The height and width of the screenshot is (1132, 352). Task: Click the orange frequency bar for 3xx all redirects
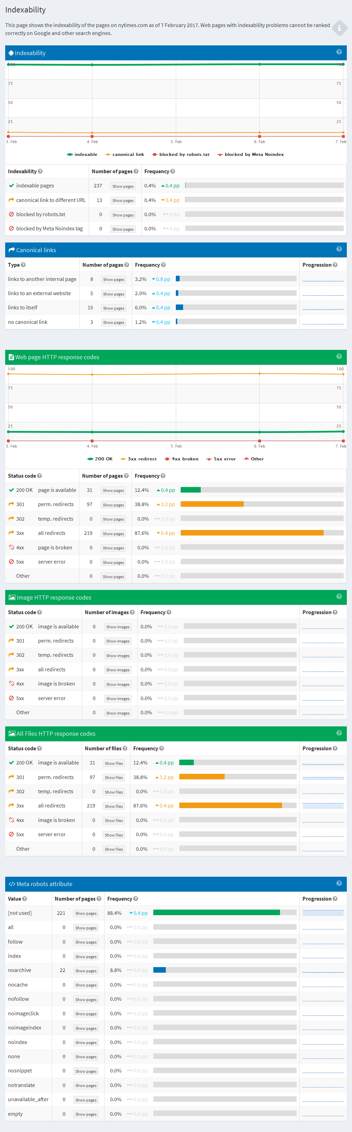pyautogui.click(x=252, y=533)
